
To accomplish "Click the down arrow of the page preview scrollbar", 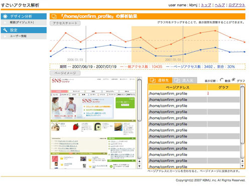I will click(139, 166).
